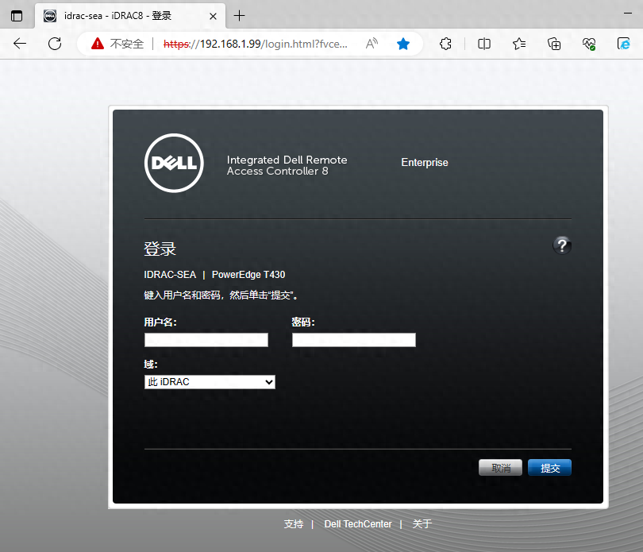Enable split screen view in toolbar
The width and height of the screenshot is (643, 552).
point(484,44)
